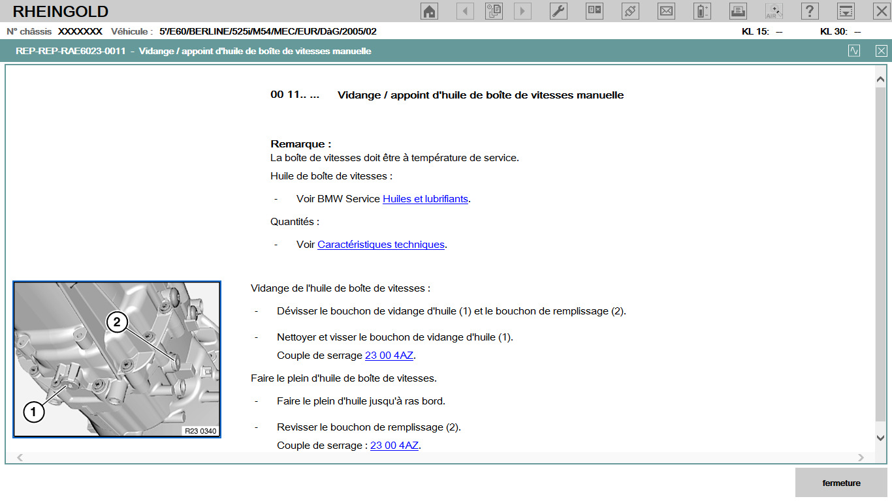Open help with the question mark
Image resolution: width=892 pixels, height=501 pixels.
(x=810, y=11)
